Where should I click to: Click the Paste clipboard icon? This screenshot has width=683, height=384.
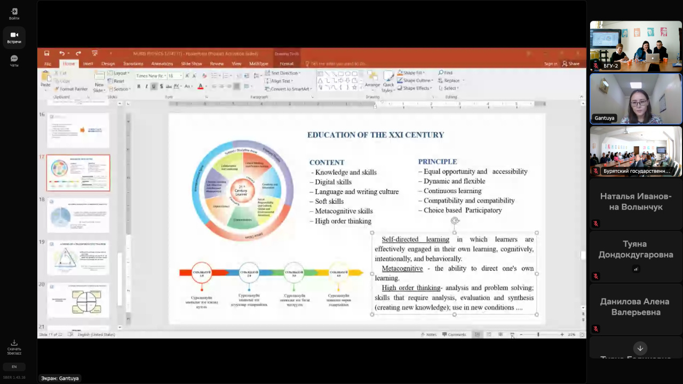pos(46,79)
